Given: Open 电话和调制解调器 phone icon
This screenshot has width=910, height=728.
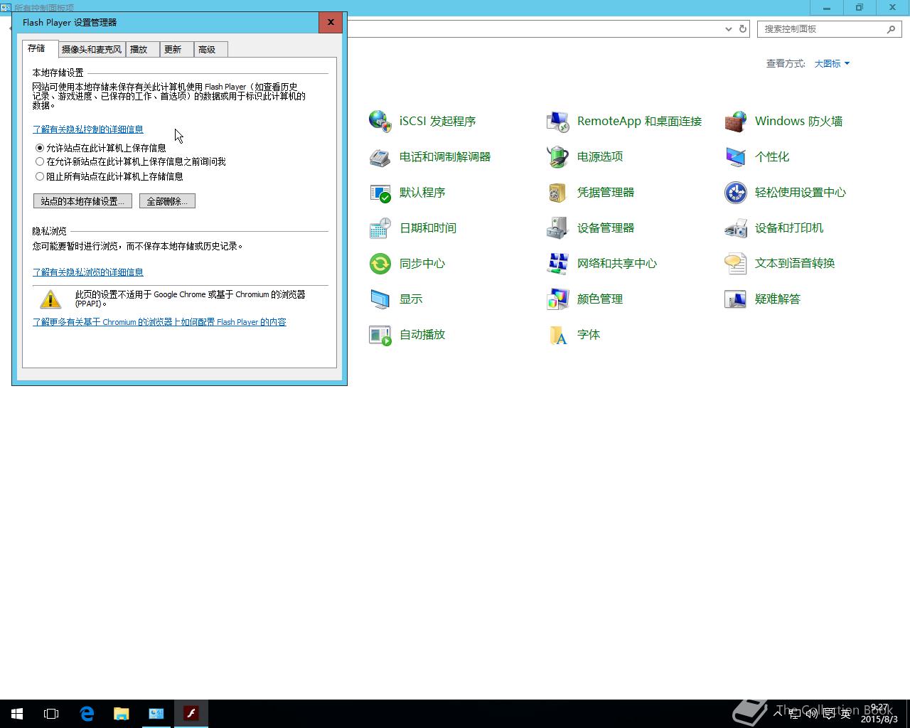Looking at the screenshot, I should 380,156.
